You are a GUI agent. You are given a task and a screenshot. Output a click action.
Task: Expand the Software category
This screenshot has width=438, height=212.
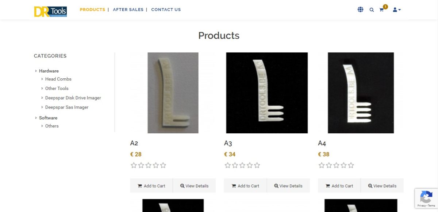coord(48,118)
